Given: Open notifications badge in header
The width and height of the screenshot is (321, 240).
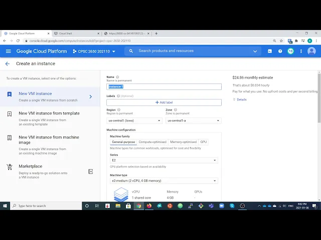Looking at the screenshot, I should pyautogui.click(x=290, y=51).
